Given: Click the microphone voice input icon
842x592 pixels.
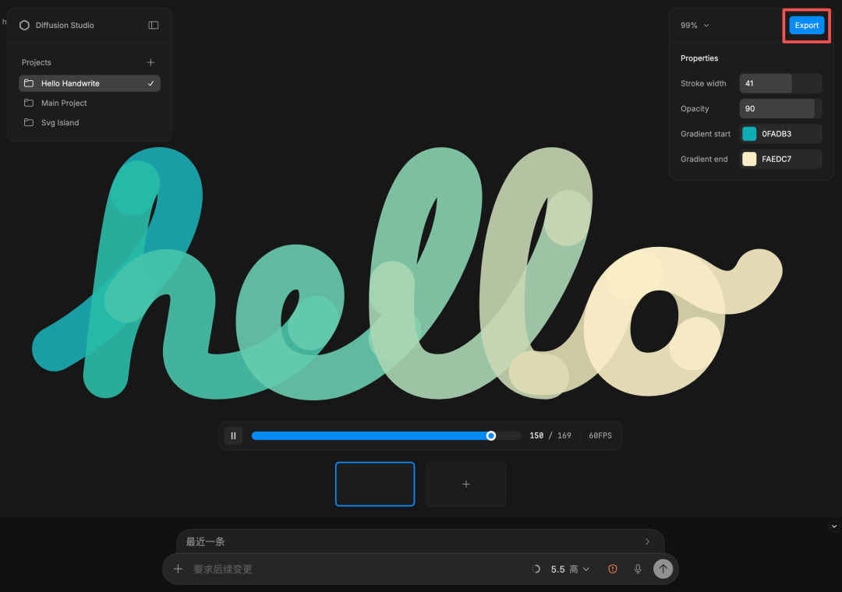Looking at the screenshot, I should point(638,569).
